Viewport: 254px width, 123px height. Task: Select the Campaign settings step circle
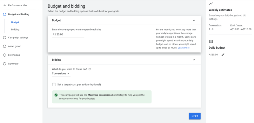[x=4, y=38]
